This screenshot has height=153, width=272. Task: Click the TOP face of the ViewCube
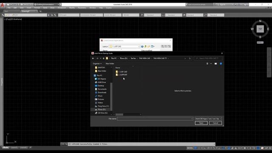coord(260,29)
